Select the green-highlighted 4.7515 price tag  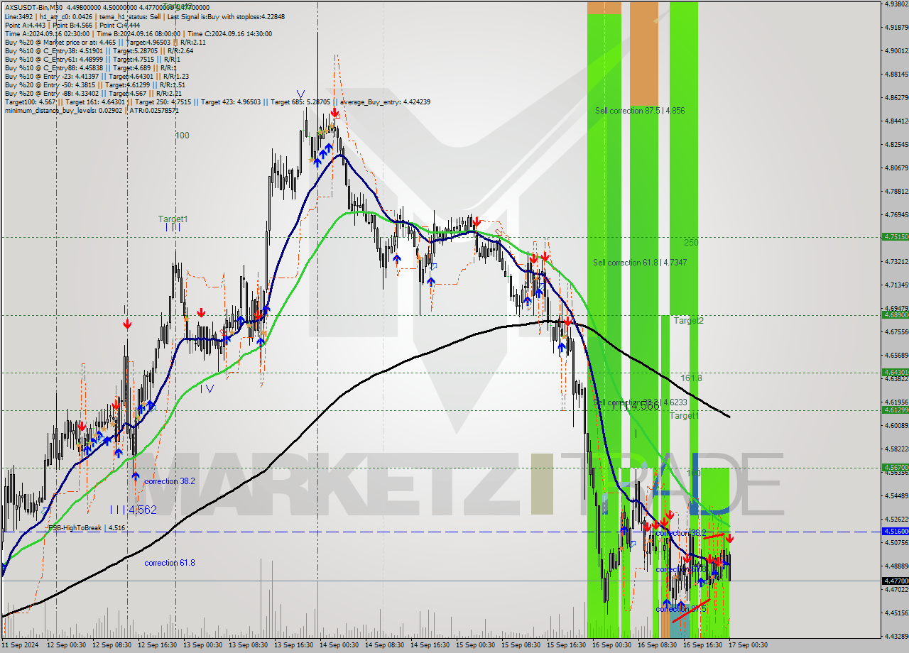pos(895,237)
